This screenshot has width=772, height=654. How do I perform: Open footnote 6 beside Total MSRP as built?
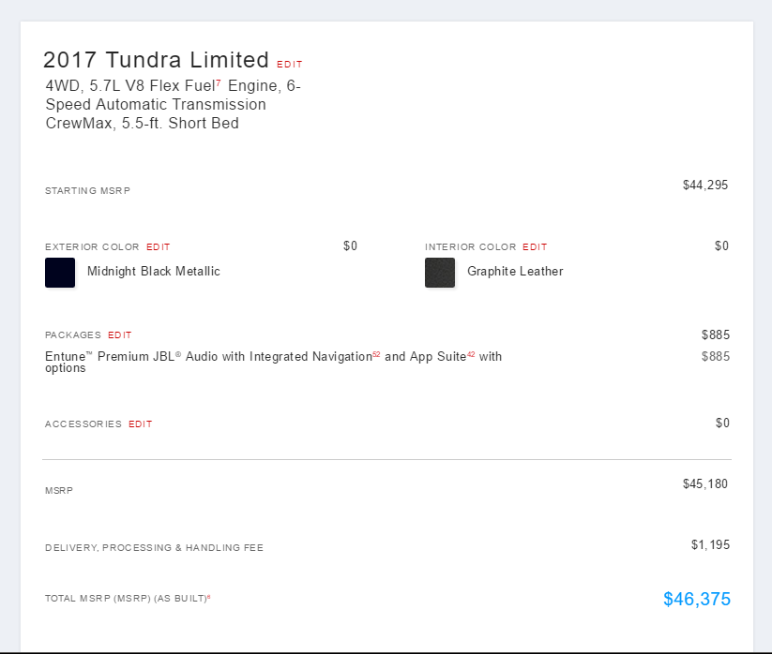(x=209, y=597)
